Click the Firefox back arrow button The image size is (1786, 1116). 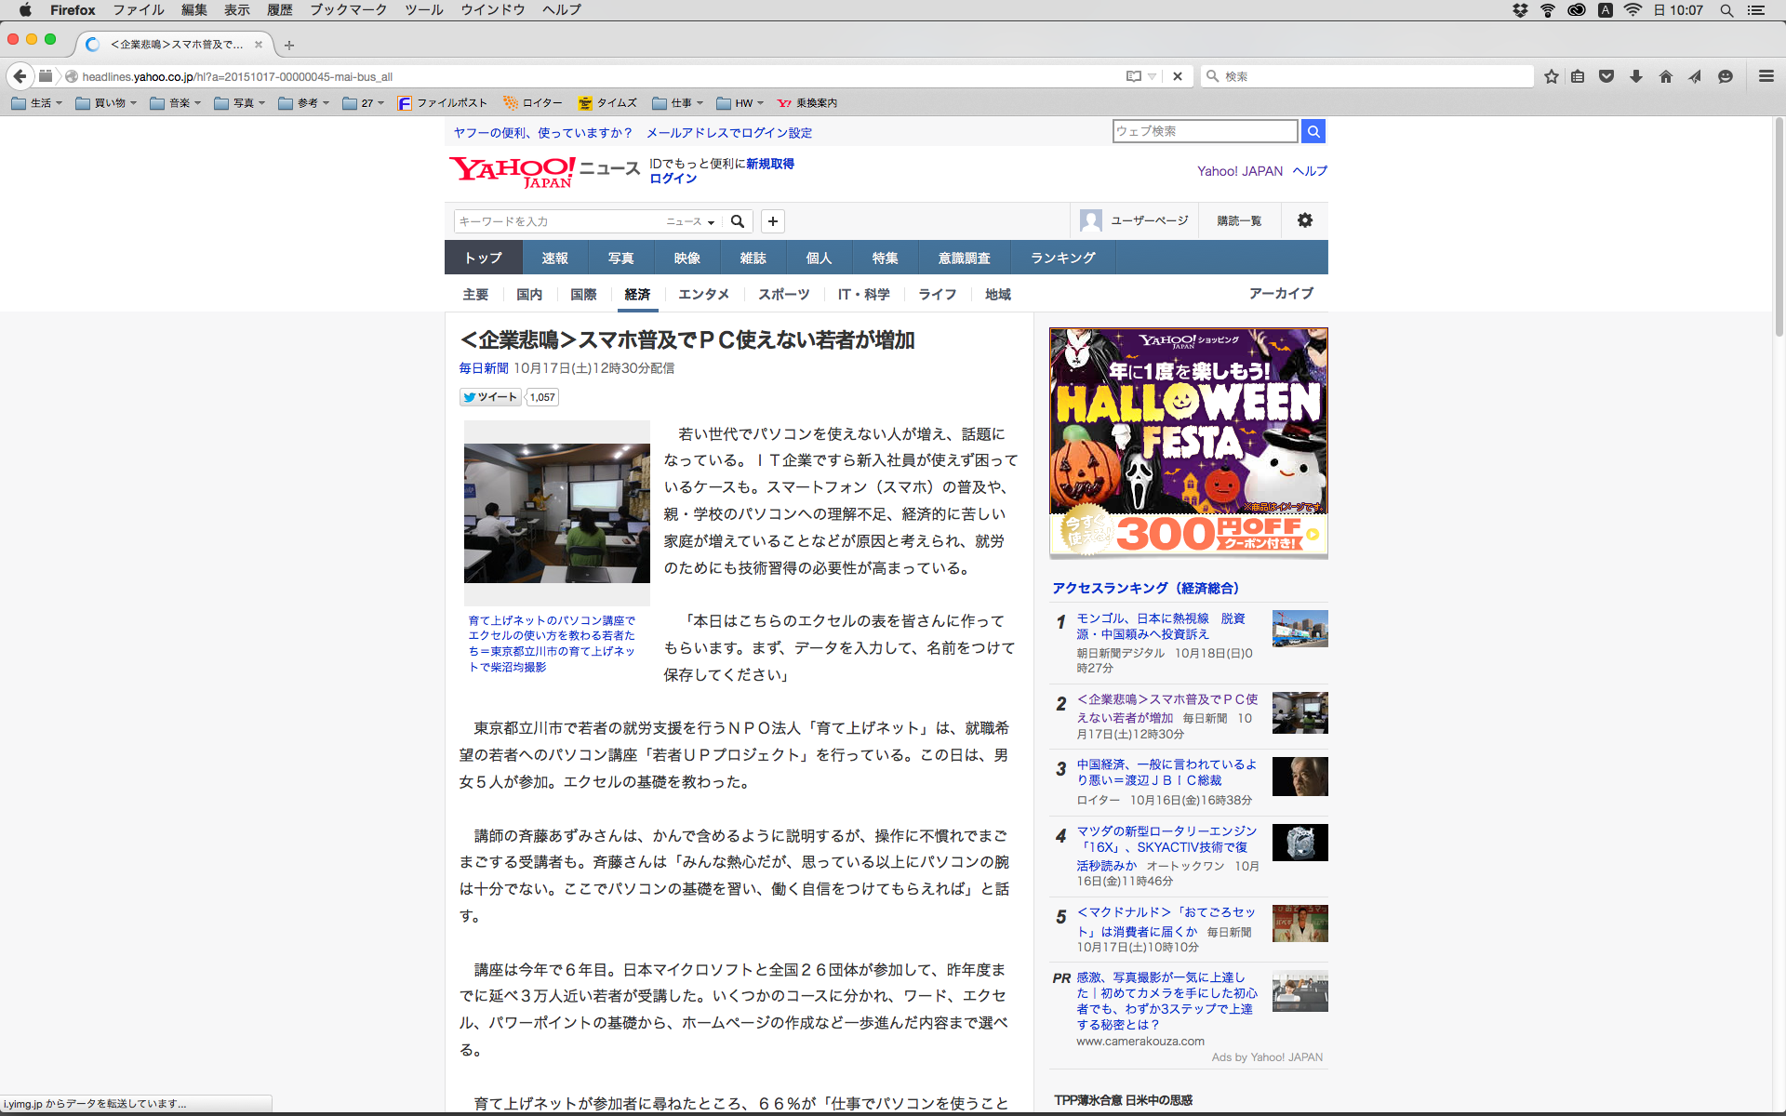(x=20, y=76)
